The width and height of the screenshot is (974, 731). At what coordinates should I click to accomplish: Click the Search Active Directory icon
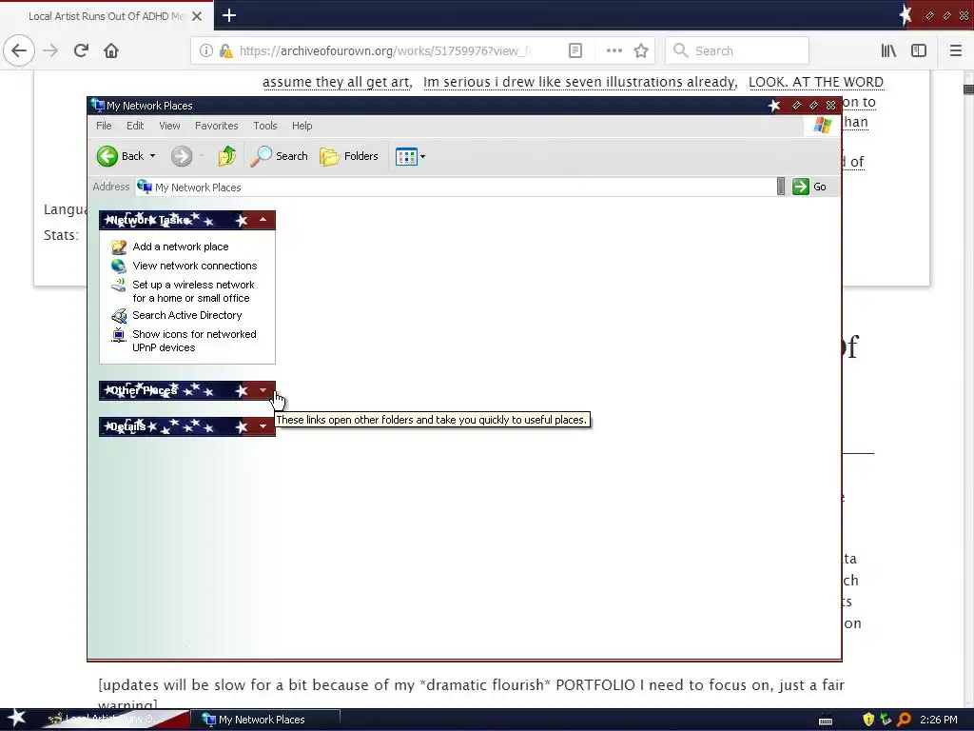(119, 316)
